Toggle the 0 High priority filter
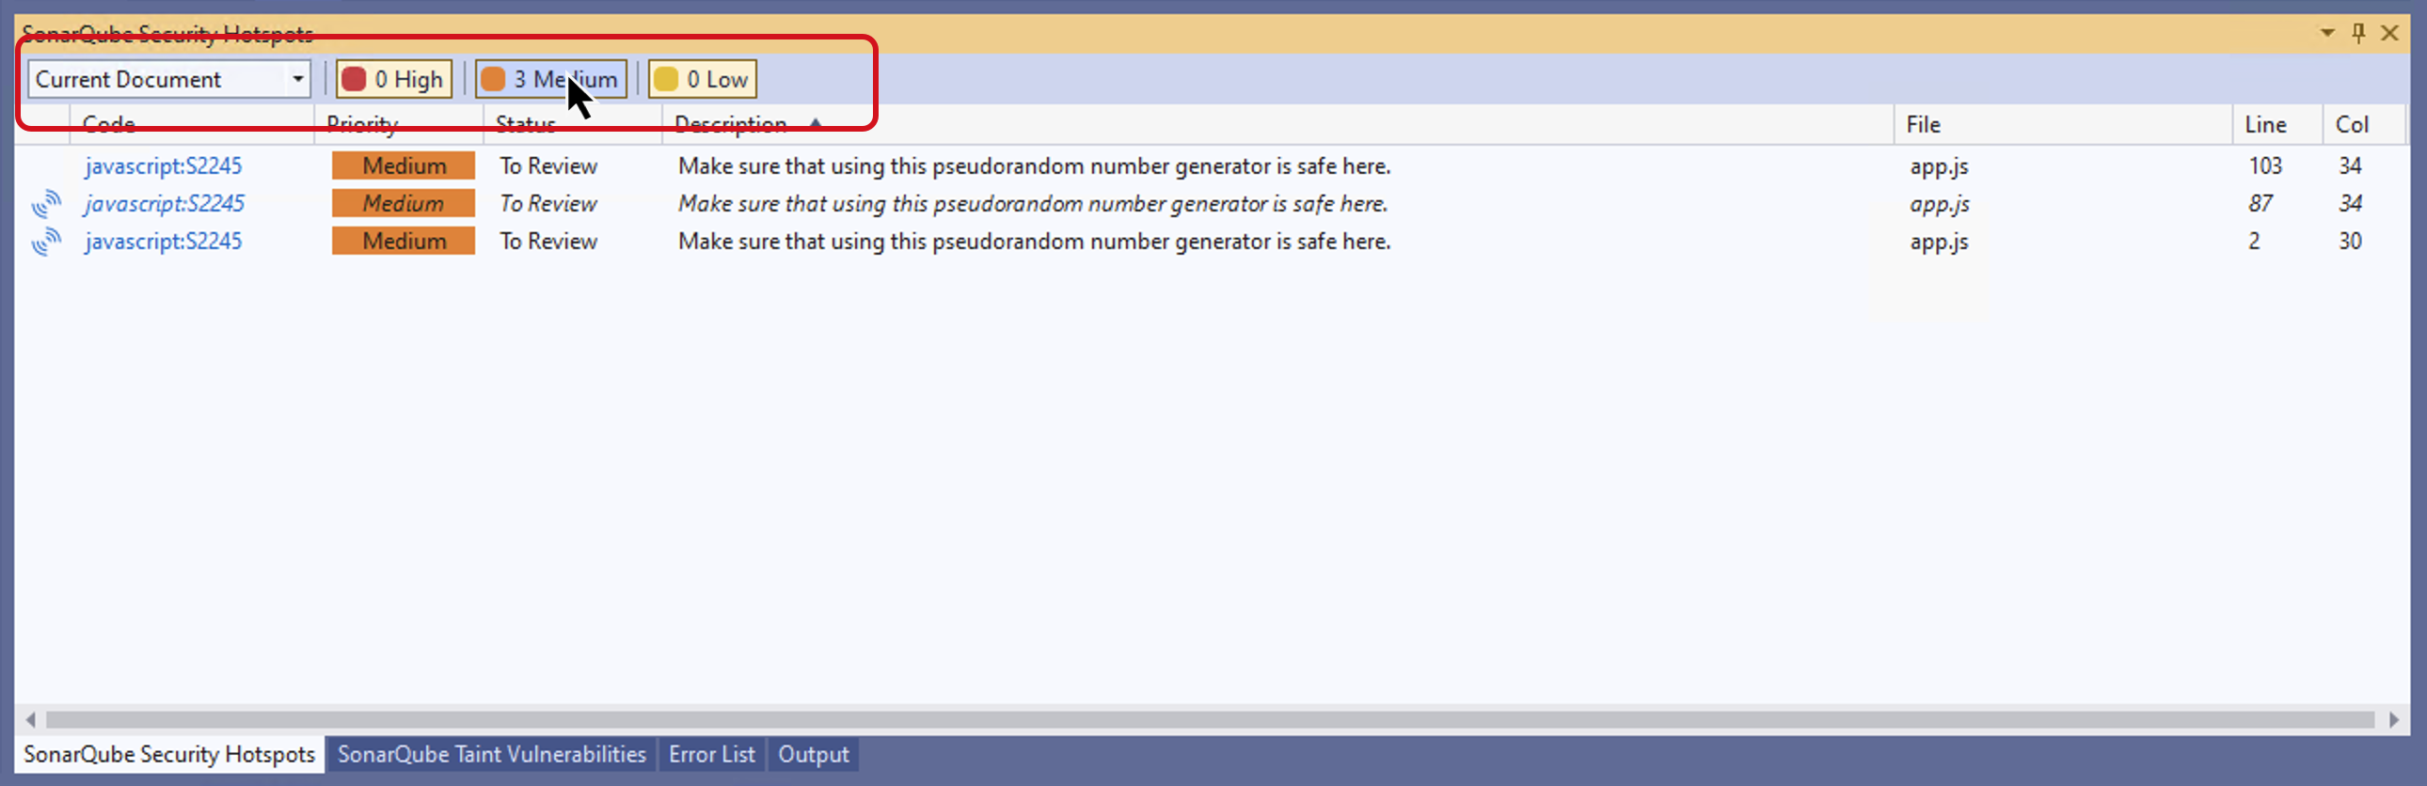This screenshot has height=786, width=2427. [394, 79]
